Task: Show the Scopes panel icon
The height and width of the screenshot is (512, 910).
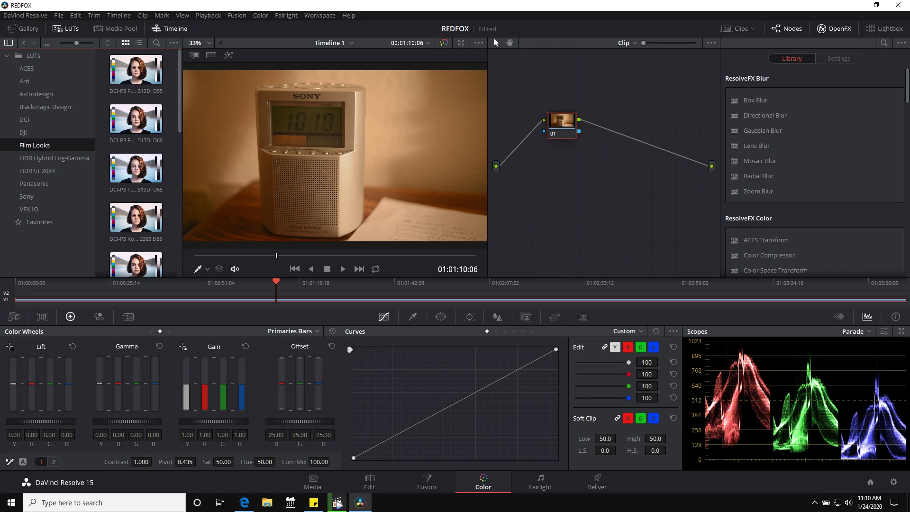Action: click(x=867, y=317)
